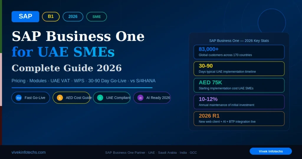Click the AI Ready 2026 label
Screen dimensions: 302x159
coord(158,98)
